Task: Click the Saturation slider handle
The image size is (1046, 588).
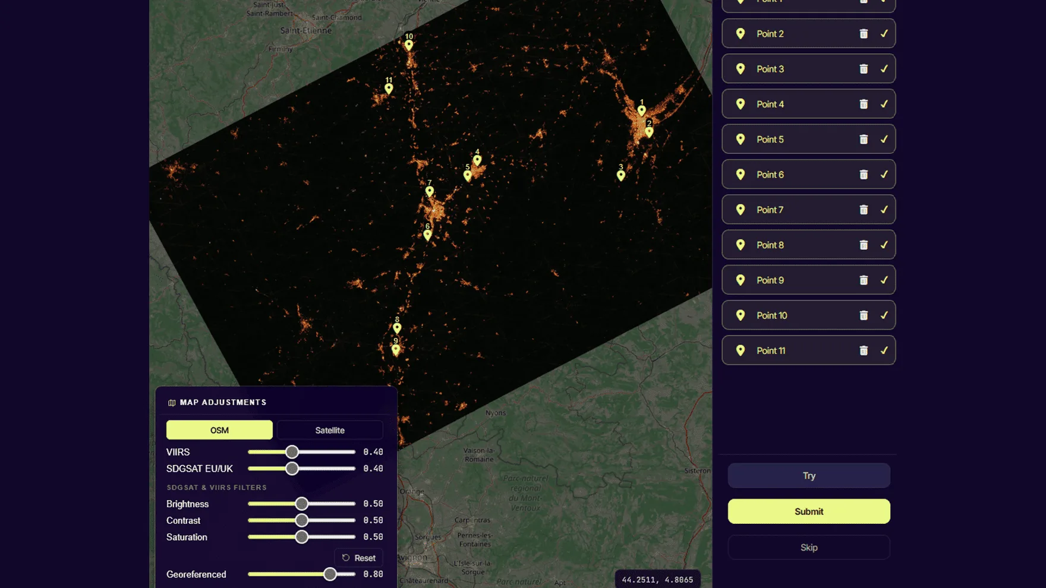Action: 302,537
